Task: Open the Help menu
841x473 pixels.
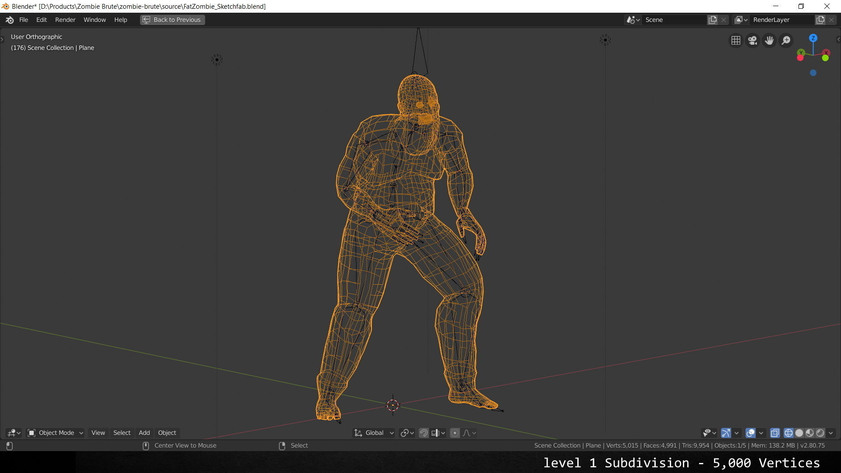Action: [x=120, y=20]
